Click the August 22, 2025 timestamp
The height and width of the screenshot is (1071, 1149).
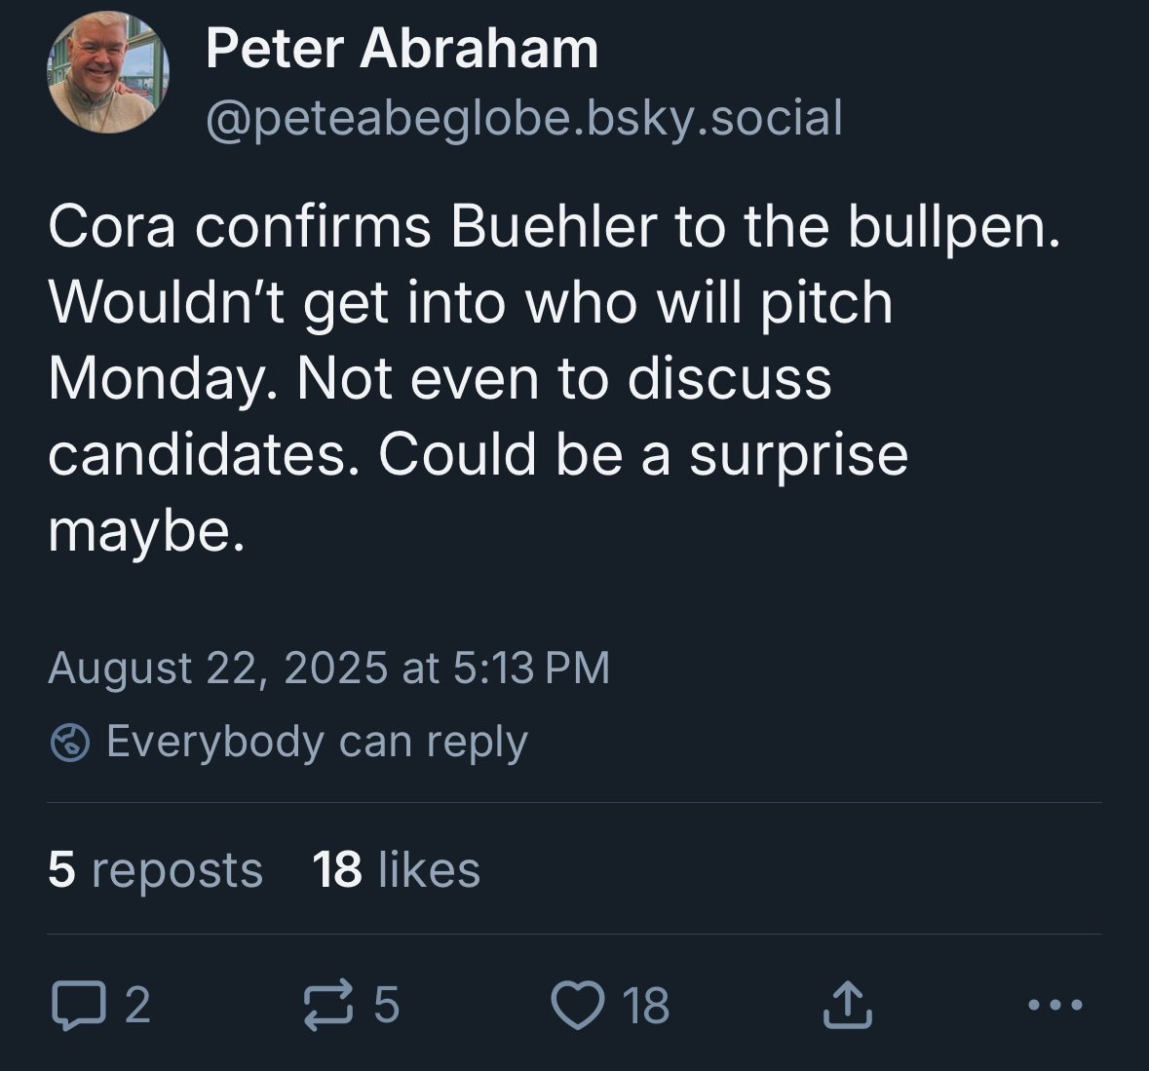[328, 668]
